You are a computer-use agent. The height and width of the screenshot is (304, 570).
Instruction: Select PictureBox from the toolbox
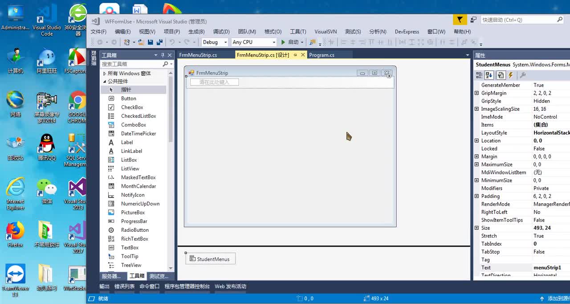[x=132, y=213]
